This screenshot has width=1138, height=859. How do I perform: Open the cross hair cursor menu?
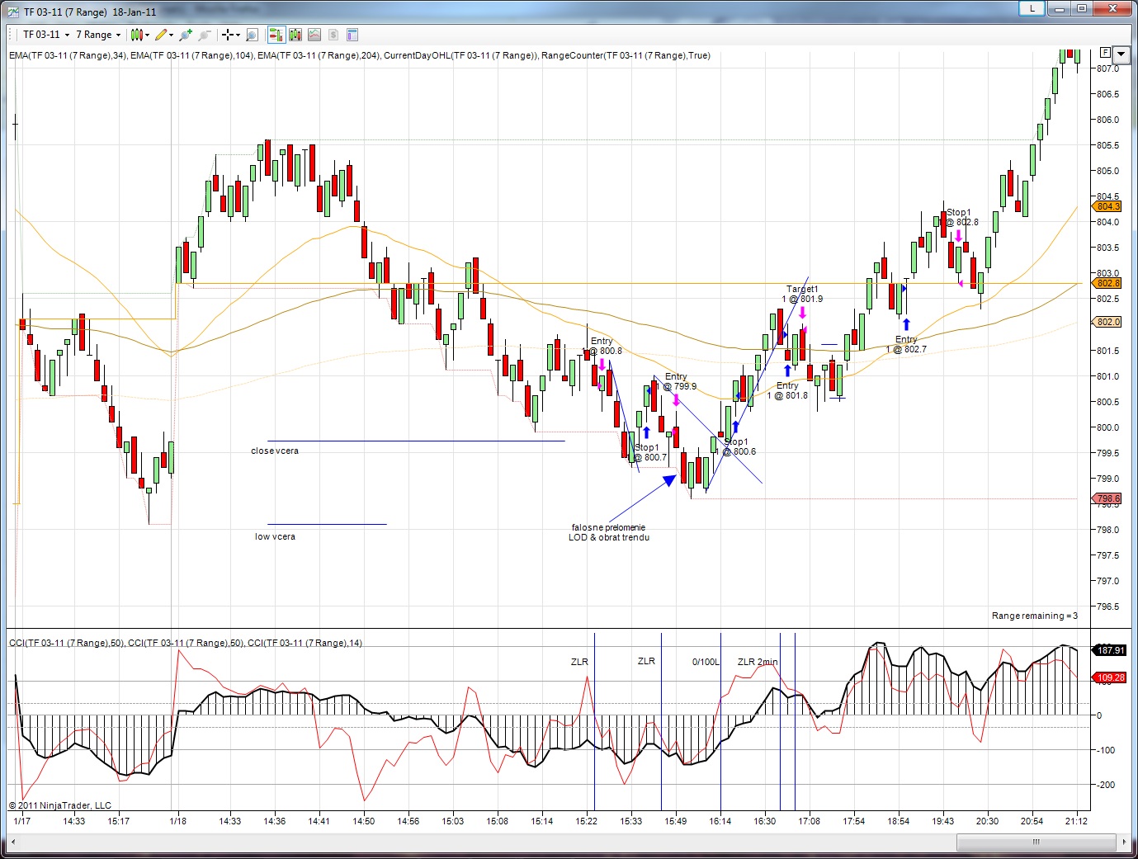coord(230,35)
